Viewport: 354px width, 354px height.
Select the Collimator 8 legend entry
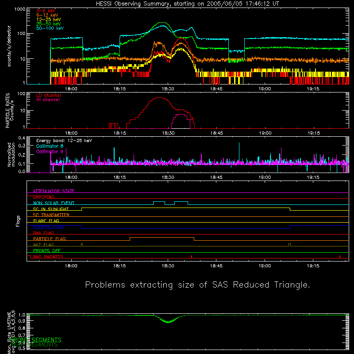[50, 146]
